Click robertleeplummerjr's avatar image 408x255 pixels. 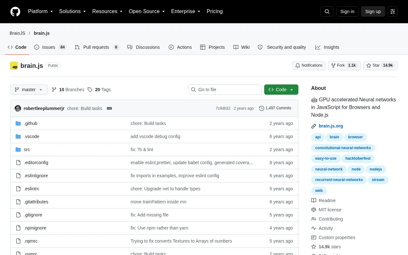pos(18,108)
